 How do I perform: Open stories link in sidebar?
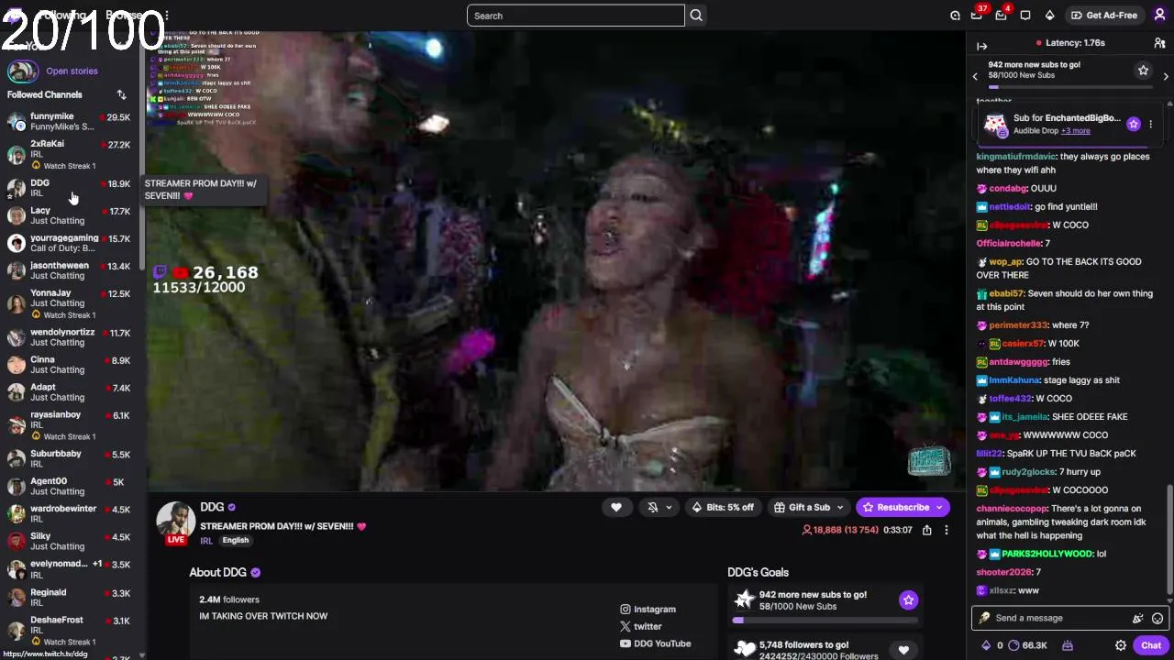tap(72, 71)
